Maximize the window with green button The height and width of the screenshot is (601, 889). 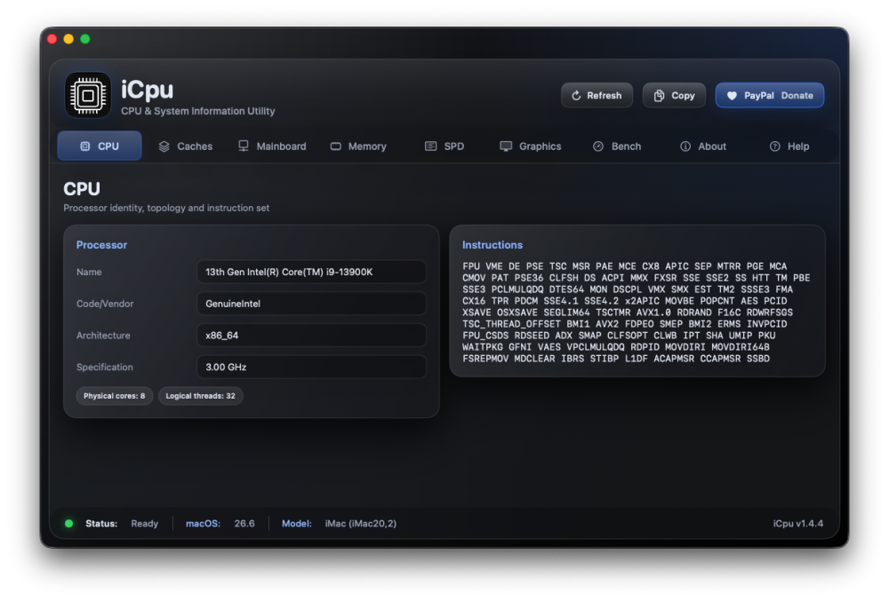(85, 39)
